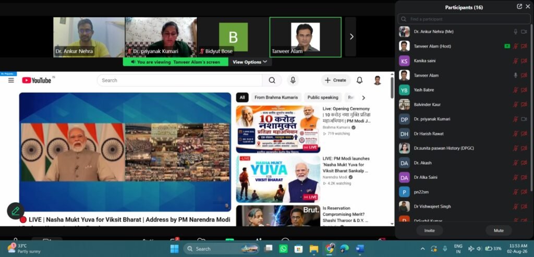Screen dimensions: 534x257
Task: Open the YouTube account avatar menu
Action: tap(378, 80)
